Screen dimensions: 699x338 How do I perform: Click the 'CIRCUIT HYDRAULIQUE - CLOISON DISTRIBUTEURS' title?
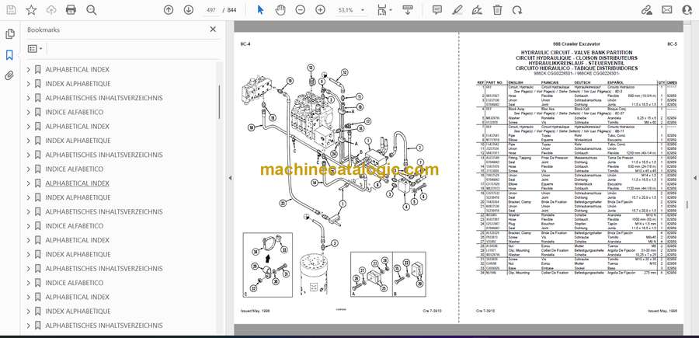click(576, 58)
